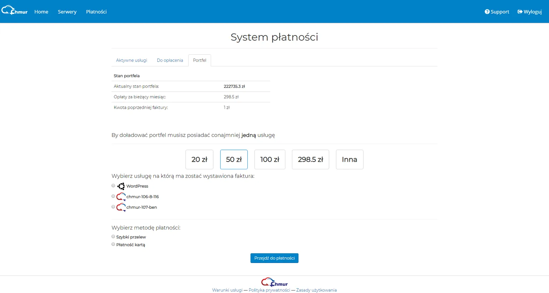Screen dimensions: 549x293
Task: Pick the 50 zł top-up amount
Action: (x=234, y=159)
